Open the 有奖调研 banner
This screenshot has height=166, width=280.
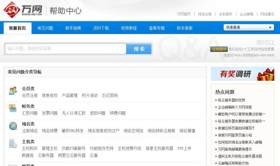242,74
